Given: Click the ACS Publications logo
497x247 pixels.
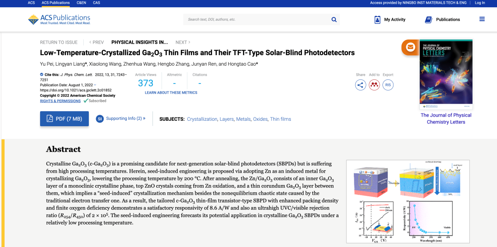Looking at the screenshot, I should point(59,19).
